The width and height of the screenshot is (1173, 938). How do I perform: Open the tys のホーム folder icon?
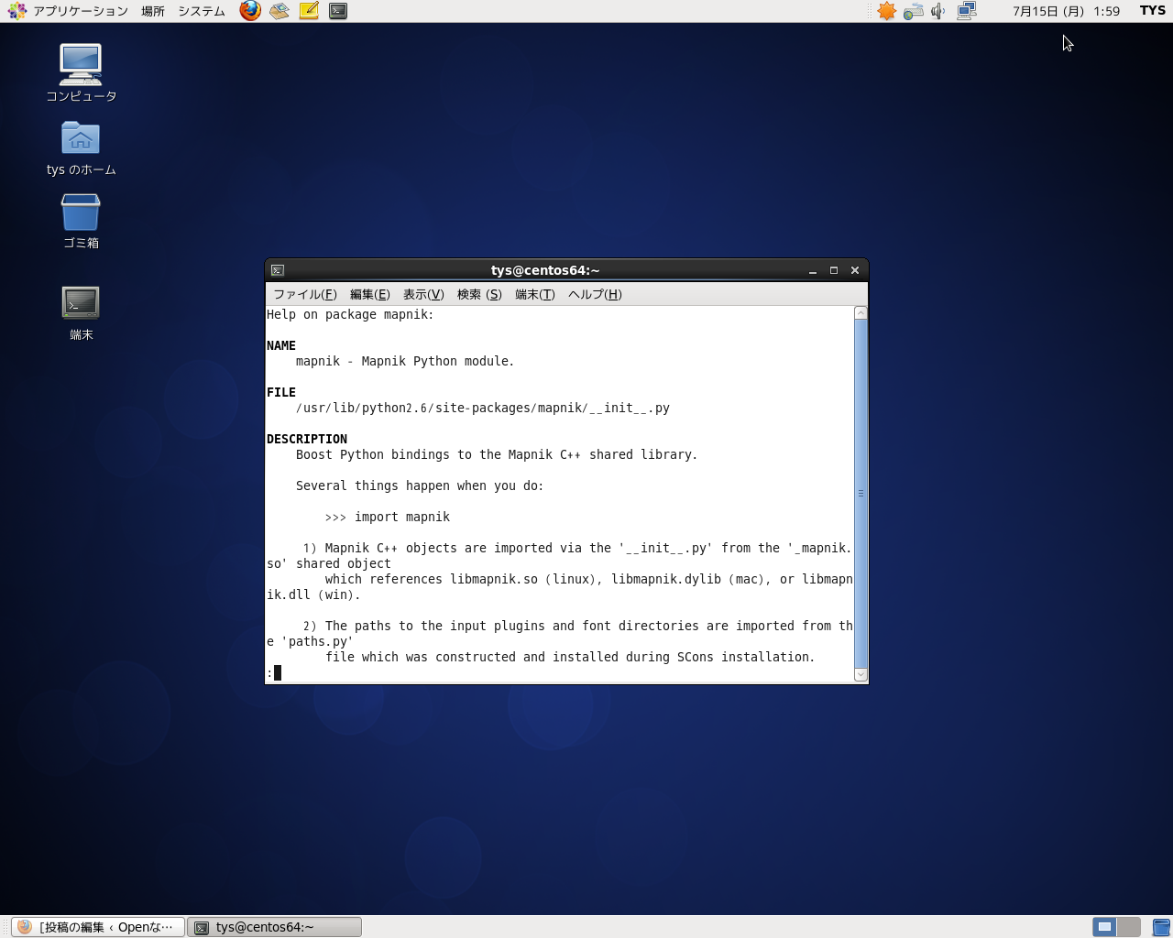click(81, 139)
